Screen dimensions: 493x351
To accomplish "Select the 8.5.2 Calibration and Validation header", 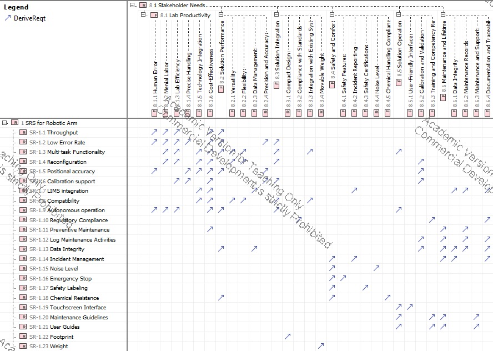I will (x=421, y=69).
